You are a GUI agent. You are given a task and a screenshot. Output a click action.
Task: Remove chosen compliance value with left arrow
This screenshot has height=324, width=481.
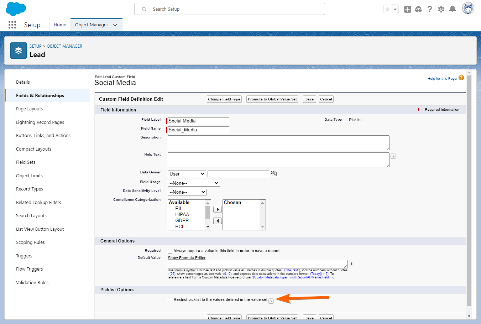point(217,221)
